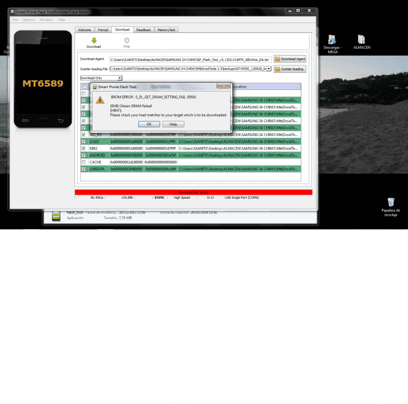Toggle the USRDATA row checkbox
Image resolution: width=408 pixels, height=404 pixels.
click(x=84, y=169)
